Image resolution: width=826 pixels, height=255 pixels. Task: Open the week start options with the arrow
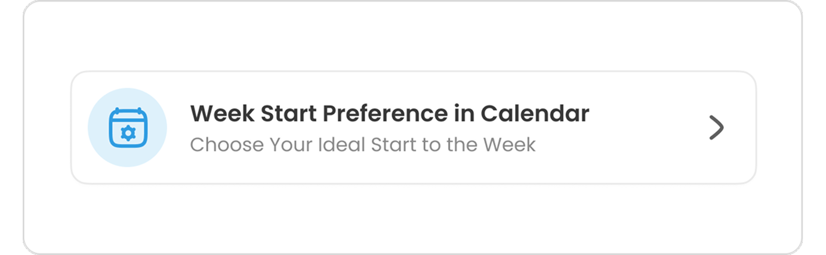pos(716,128)
